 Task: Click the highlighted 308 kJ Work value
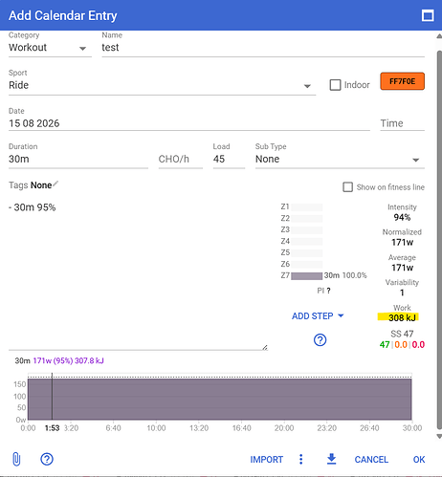[x=402, y=317]
